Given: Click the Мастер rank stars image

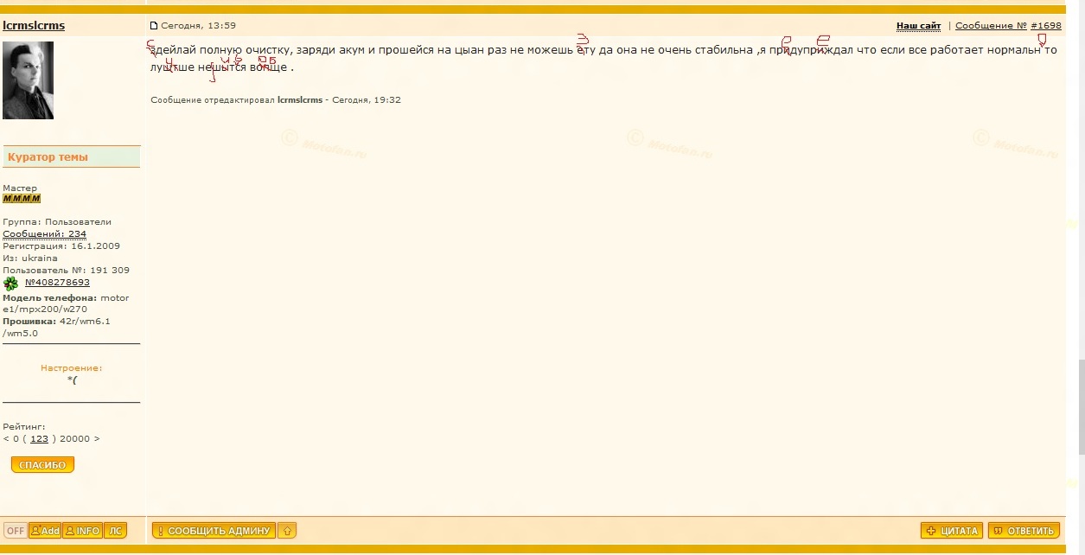Looking at the screenshot, I should (22, 199).
